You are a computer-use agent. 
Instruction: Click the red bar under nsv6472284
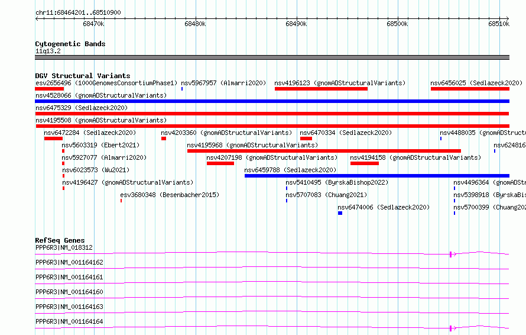pyautogui.click(x=53, y=138)
